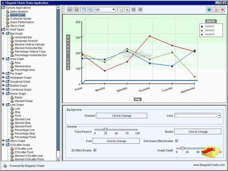
Task: Click the Sample Applications folder icon
Action: (x=3, y=8)
